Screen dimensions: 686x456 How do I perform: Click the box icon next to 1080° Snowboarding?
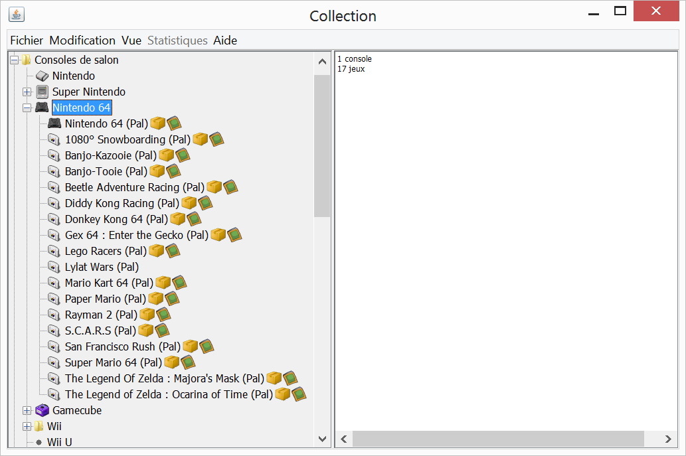(201, 139)
